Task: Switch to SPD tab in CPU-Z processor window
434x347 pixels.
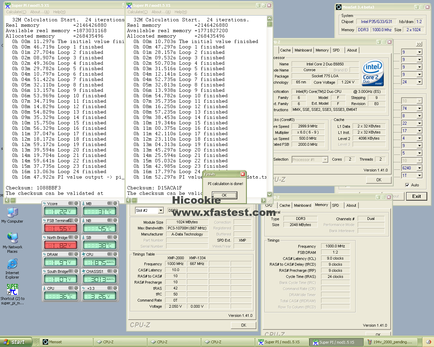Action: [x=336, y=50]
